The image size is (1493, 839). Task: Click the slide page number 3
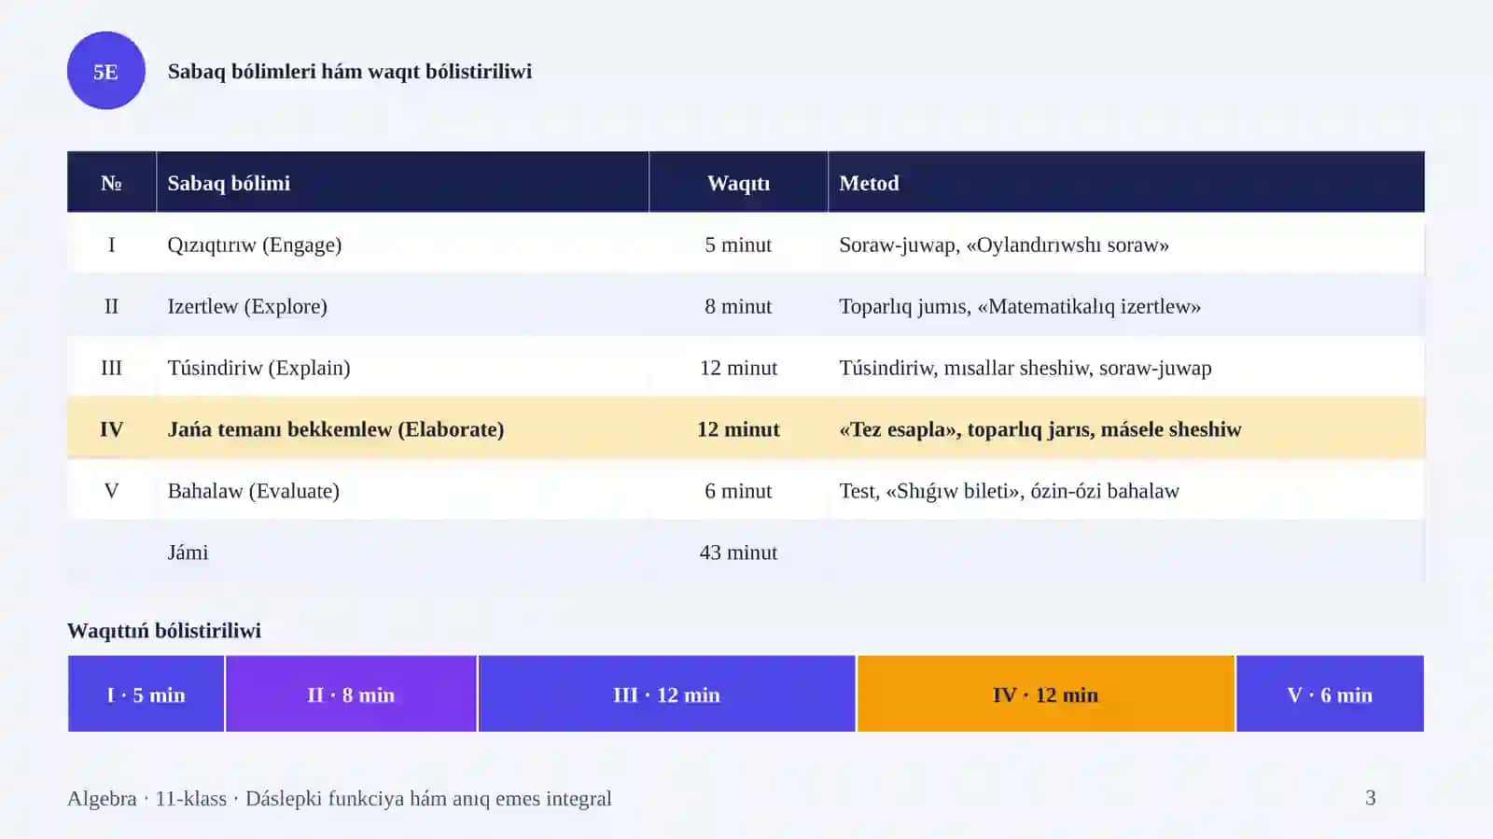1370,798
